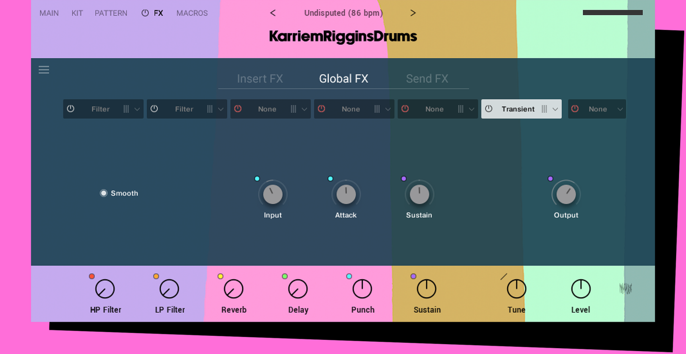This screenshot has width=686, height=354.
Task: Switch to the PATTERN tab
Action: pos(111,13)
